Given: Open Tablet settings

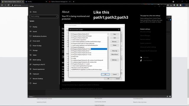Looking at the screenshot, I should 35,55.
